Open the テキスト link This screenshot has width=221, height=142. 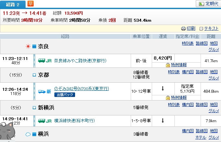[x=211, y=29]
